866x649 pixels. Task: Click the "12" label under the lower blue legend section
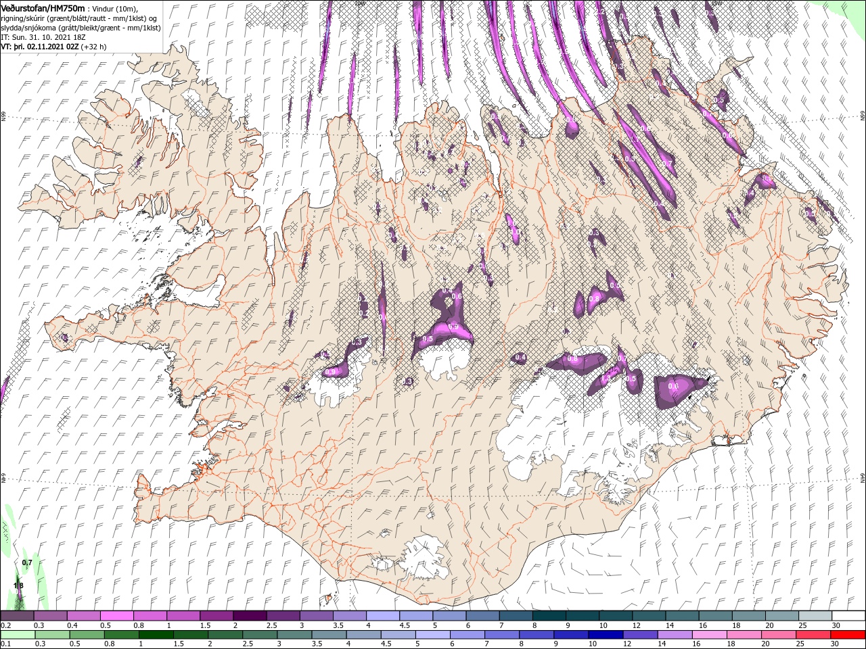click(627, 644)
